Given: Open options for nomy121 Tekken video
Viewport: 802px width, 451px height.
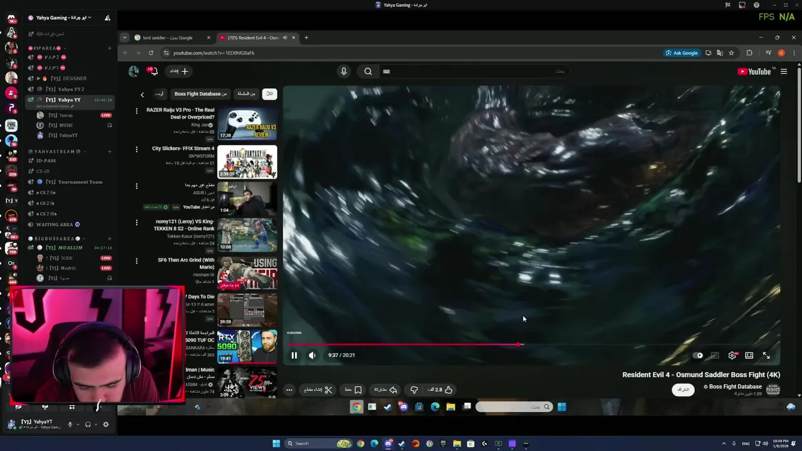Looking at the screenshot, I should coord(137,222).
